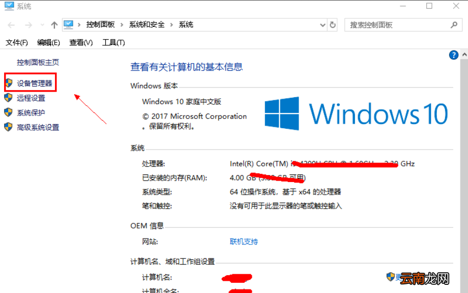
Task: Click the 没有可用于此显示器的笔或触控输入 text
Action: click(x=286, y=206)
